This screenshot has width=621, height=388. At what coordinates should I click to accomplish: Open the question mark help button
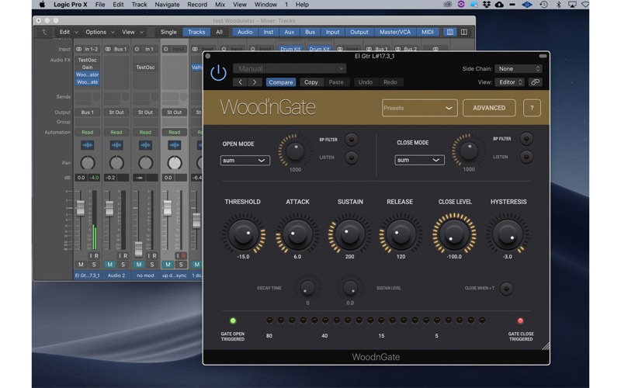[532, 108]
